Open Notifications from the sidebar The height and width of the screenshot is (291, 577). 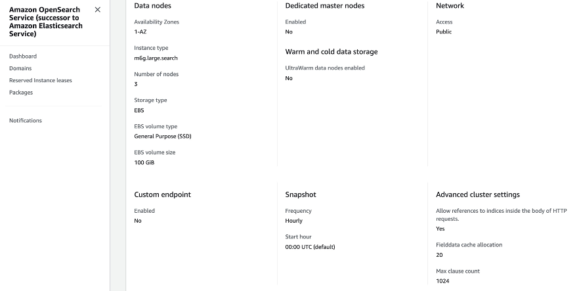coord(26,120)
